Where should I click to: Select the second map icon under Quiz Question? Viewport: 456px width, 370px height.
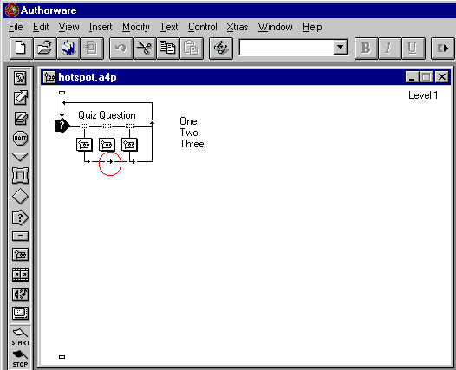click(x=107, y=145)
